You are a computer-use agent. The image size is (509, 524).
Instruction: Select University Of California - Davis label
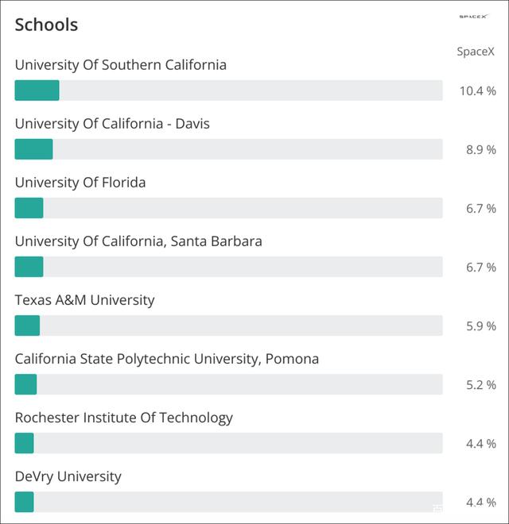[x=112, y=124]
